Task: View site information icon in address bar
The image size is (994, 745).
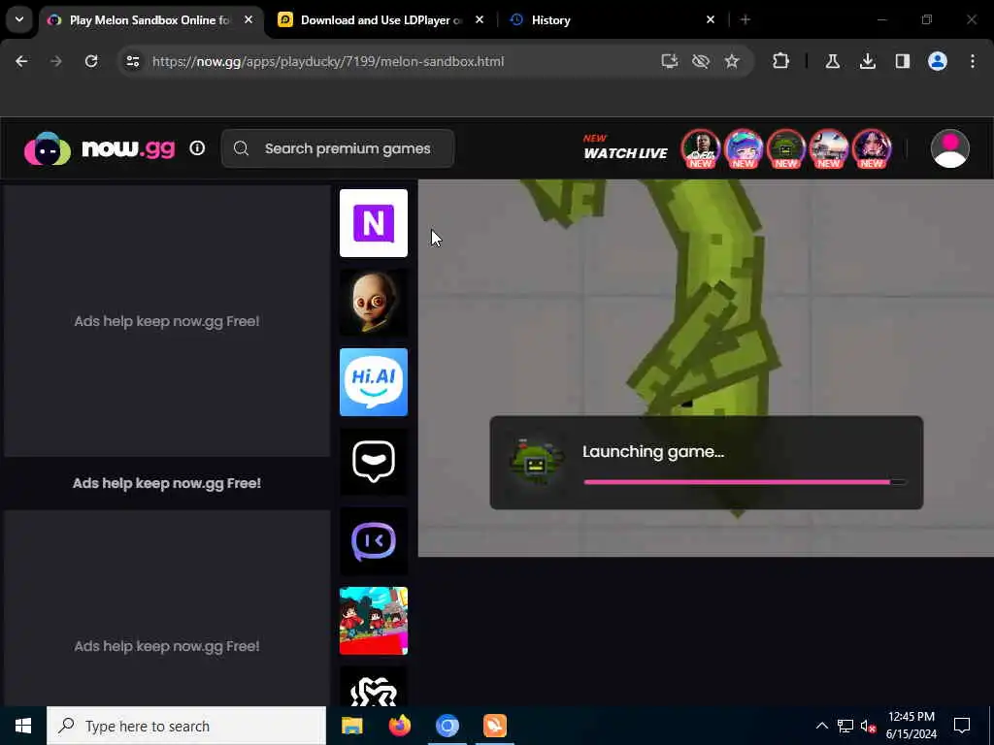Action: pyautogui.click(x=133, y=61)
